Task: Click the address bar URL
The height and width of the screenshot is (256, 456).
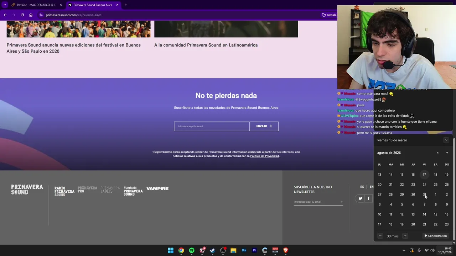Action: pyautogui.click(x=74, y=15)
